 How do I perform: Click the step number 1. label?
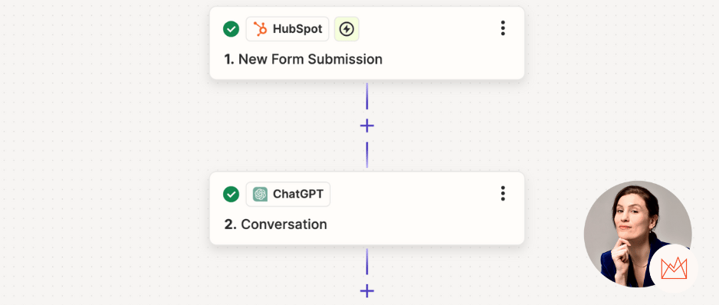(x=229, y=59)
